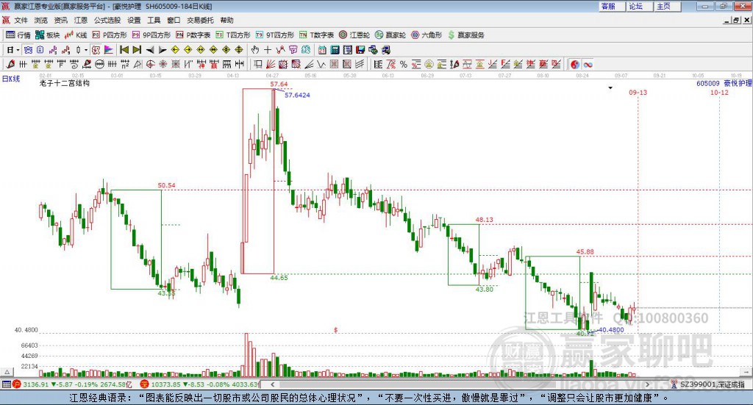Open the 工具 menu
This screenshot has height=405, width=753.
click(154, 20)
